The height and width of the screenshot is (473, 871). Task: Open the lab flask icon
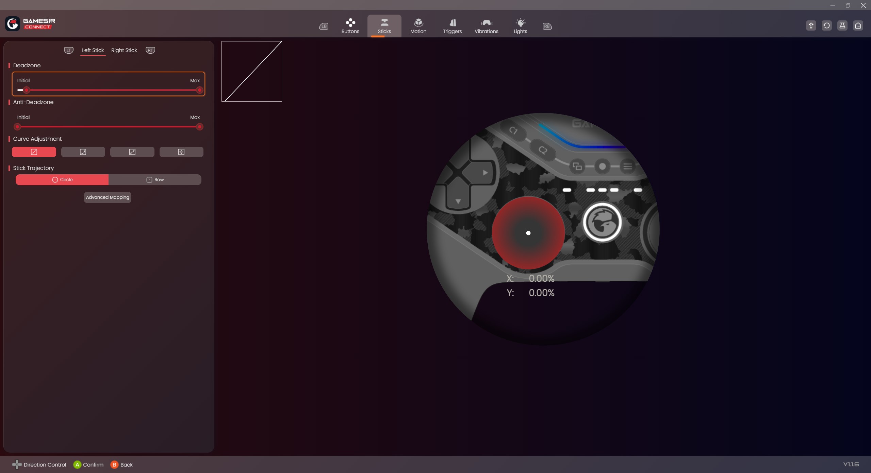click(842, 25)
